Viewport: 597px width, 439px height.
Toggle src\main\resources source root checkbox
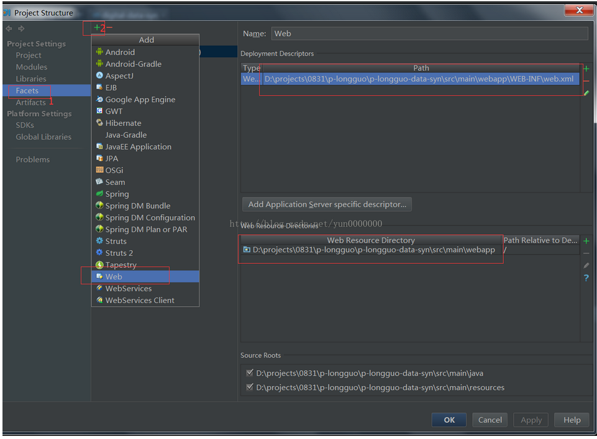(x=250, y=387)
